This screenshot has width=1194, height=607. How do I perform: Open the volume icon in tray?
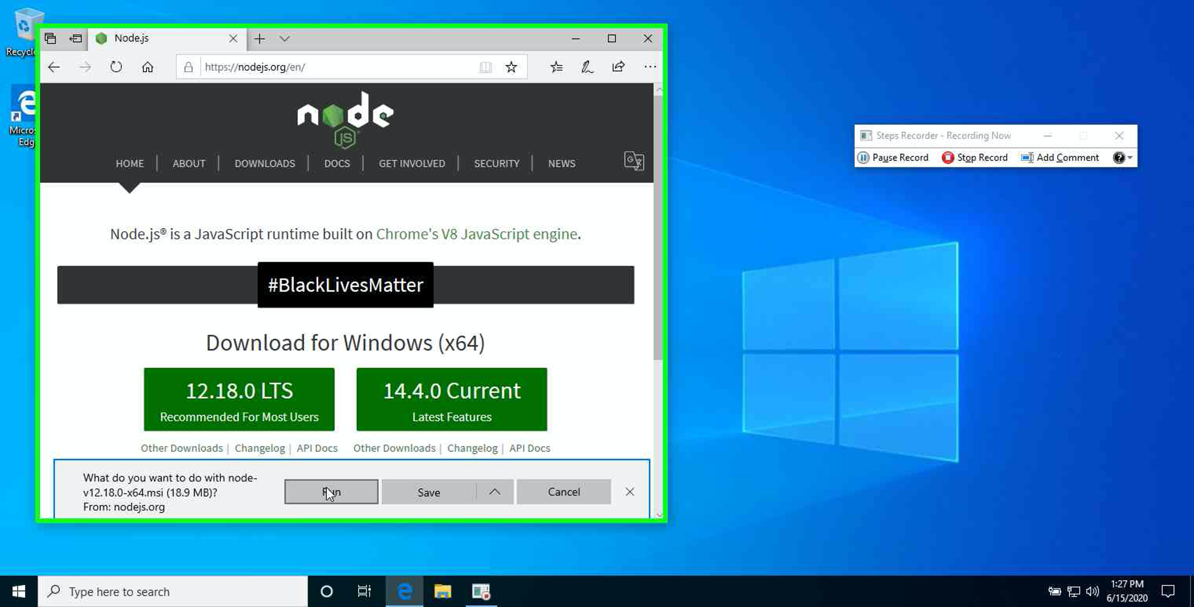[1092, 591]
